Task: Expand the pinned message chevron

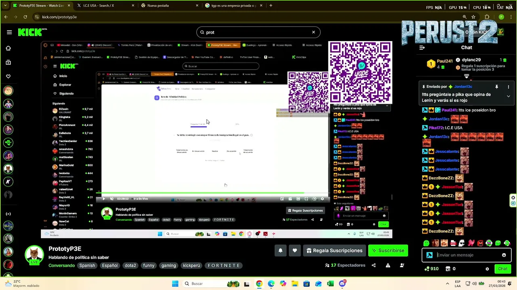Action: click(509, 96)
